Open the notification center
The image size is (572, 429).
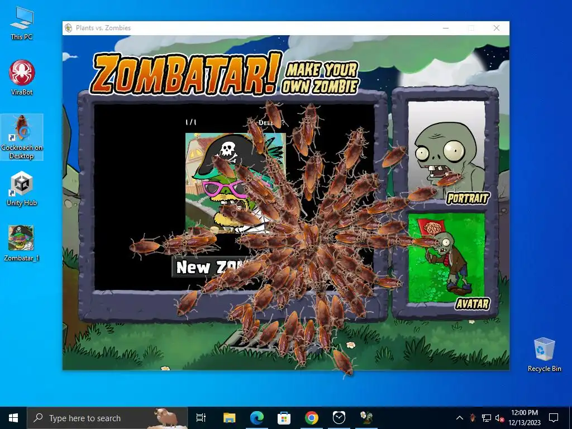[554, 418]
